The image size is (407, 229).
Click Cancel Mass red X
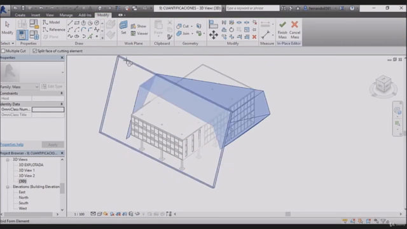click(x=294, y=30)
